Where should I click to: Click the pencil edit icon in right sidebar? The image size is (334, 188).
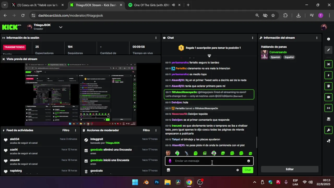tap(329, 50)
